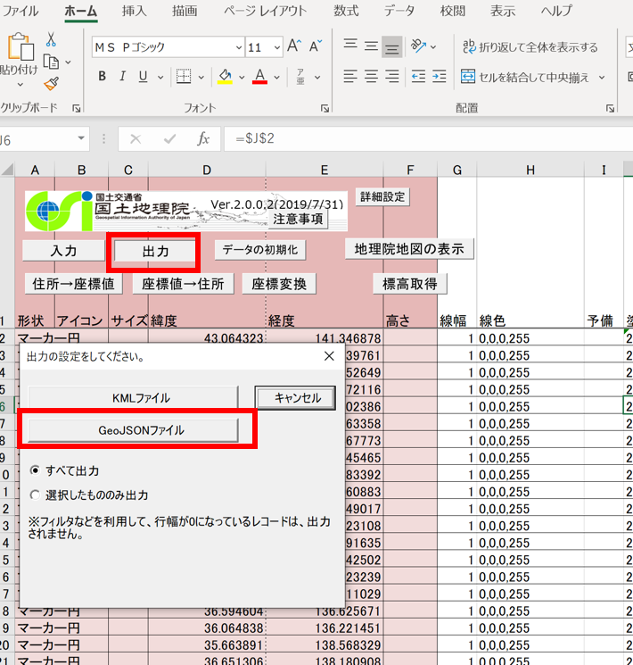Switch to the 挿入 tab

pyautogui.click(x=135, y=11)
